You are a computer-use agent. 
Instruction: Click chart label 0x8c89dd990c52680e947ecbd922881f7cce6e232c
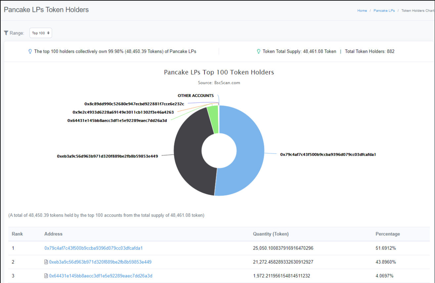[x=134, y=104]
